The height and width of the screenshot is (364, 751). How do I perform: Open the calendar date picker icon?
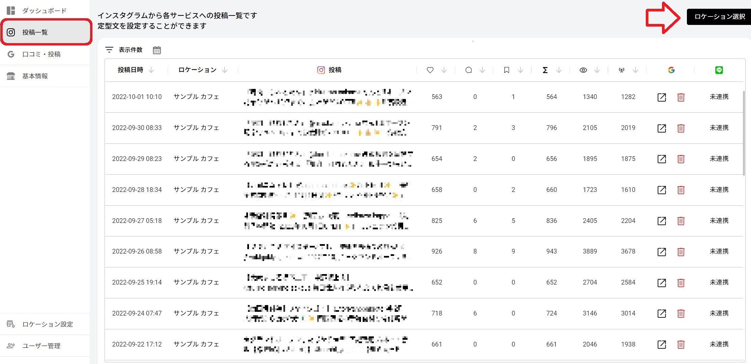coord(157,50)
